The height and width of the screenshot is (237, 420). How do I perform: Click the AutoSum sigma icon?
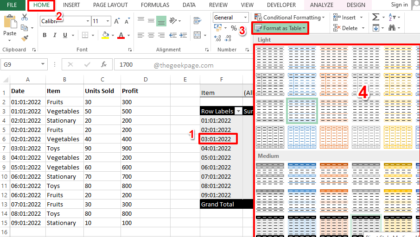coord(375,17)
